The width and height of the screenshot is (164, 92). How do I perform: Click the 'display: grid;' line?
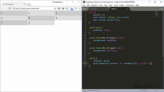[x=101, y=61]
